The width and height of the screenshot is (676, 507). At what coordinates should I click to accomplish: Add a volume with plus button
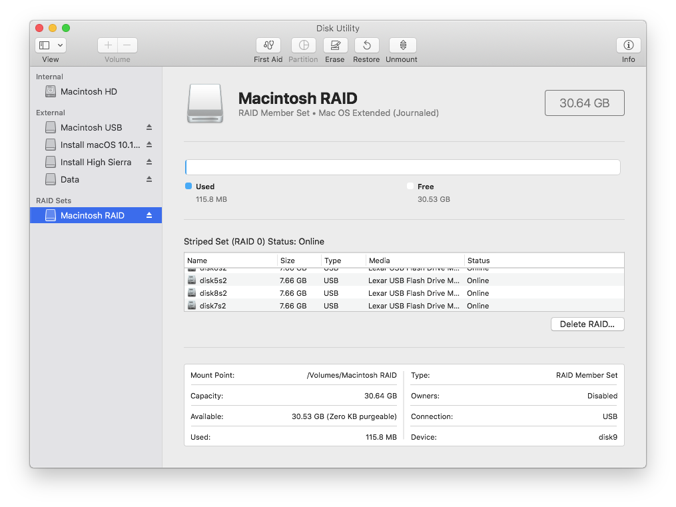[x=108, y=45]
